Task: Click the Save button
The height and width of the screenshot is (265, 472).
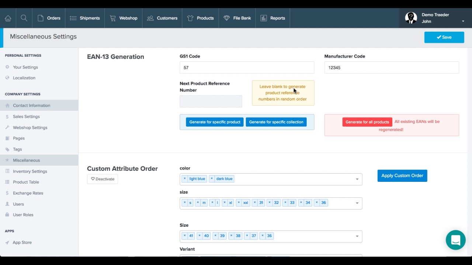Action: coord(444,37)
